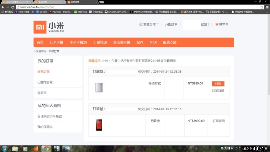Viewport: 270px width, 152px height.
Task: Click the browser forward arrow
Action: click(8, 7)
